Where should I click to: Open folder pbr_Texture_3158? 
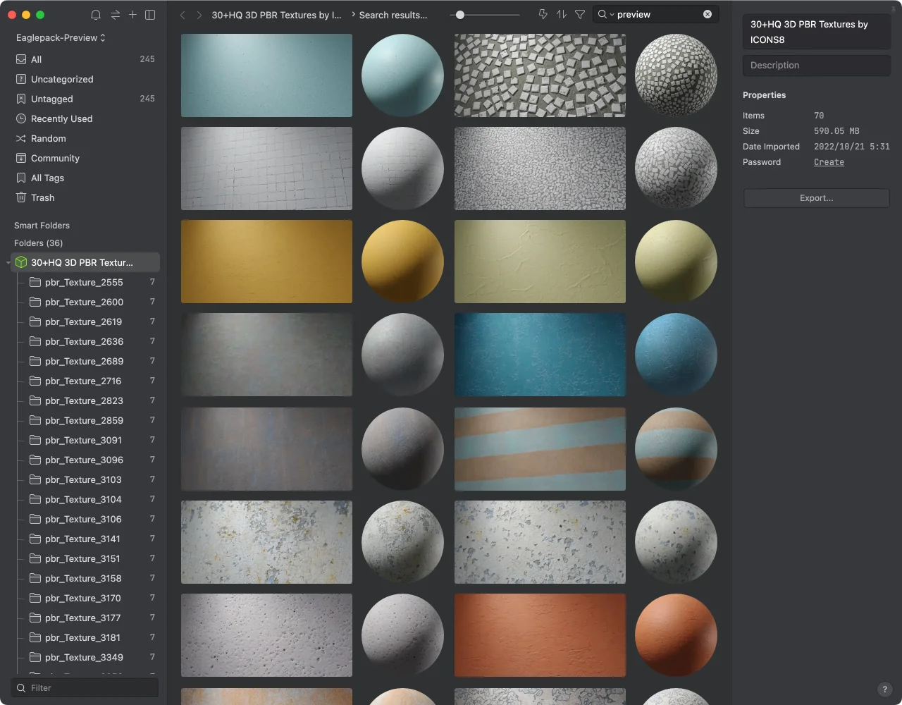(x=85, y=578)
